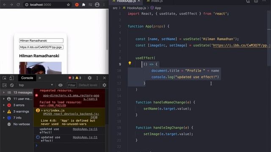Clear the console with the ban icon

[x=12, y=85]
